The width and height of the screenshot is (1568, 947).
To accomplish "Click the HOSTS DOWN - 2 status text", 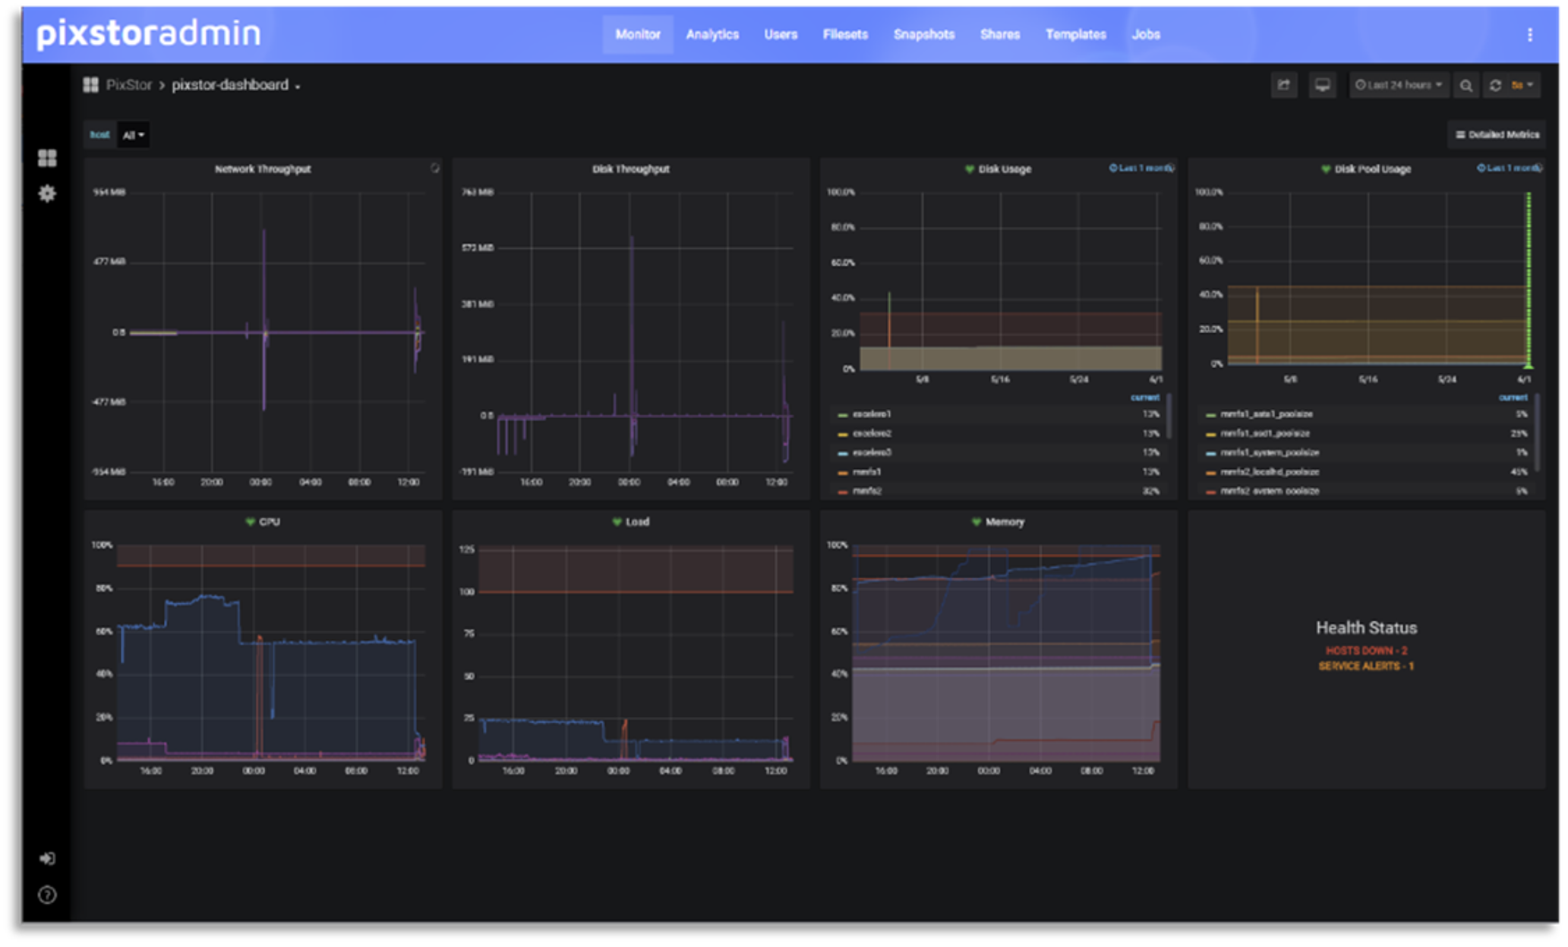I will point(1366,650).
